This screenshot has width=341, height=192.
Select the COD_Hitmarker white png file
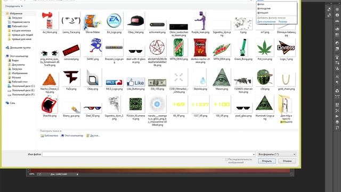(x=178, y=77)
